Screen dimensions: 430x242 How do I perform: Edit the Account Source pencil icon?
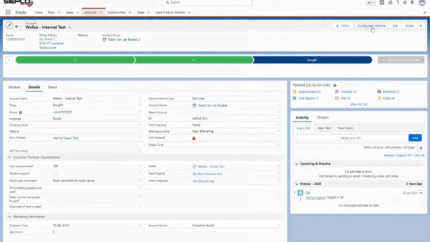279,225
